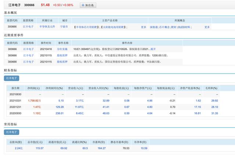Image resolution: width=235 pixels, height=157 pixels.
Task: Open the 分红实施 event link
Action: tap(62, 49)
